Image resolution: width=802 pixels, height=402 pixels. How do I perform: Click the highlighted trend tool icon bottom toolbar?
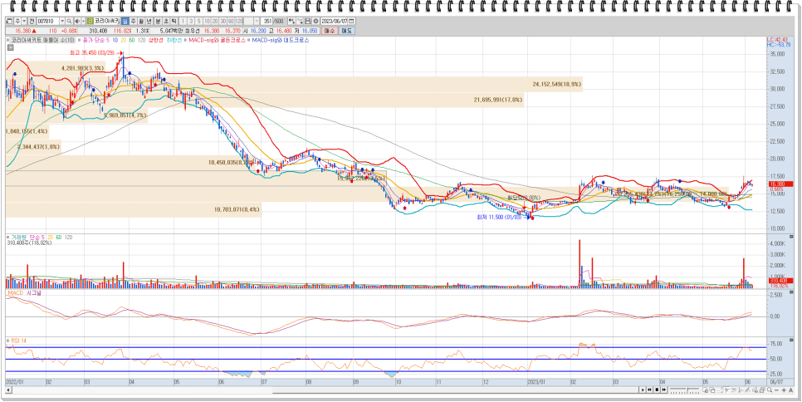tap(726, 390)
